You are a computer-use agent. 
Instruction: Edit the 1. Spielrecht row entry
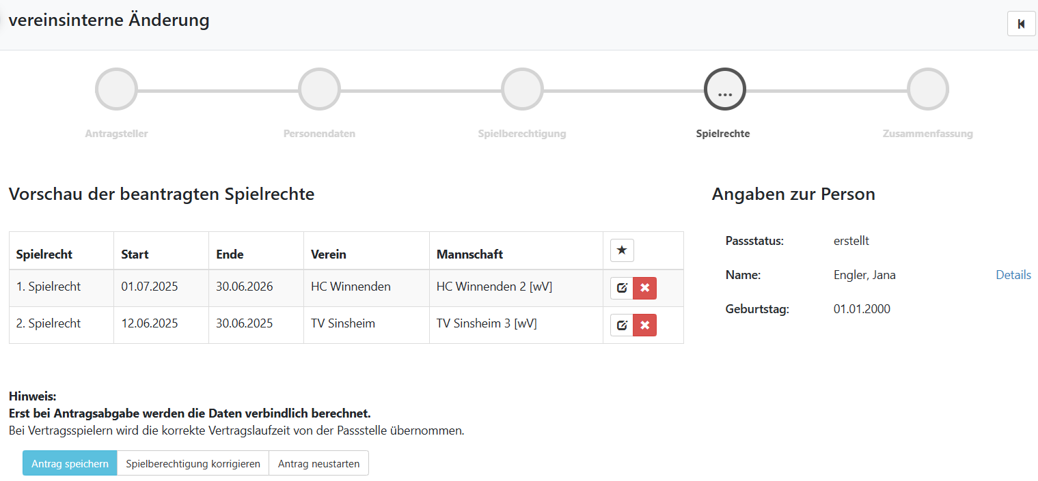click(x=622, y=288)
